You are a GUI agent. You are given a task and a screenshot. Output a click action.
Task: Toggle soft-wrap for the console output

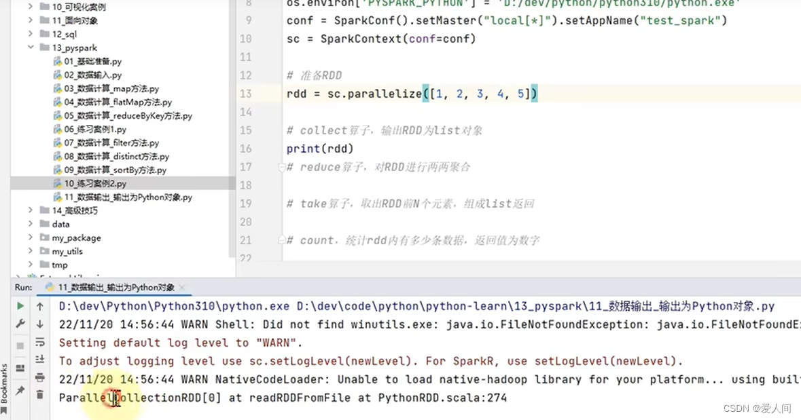39,342
